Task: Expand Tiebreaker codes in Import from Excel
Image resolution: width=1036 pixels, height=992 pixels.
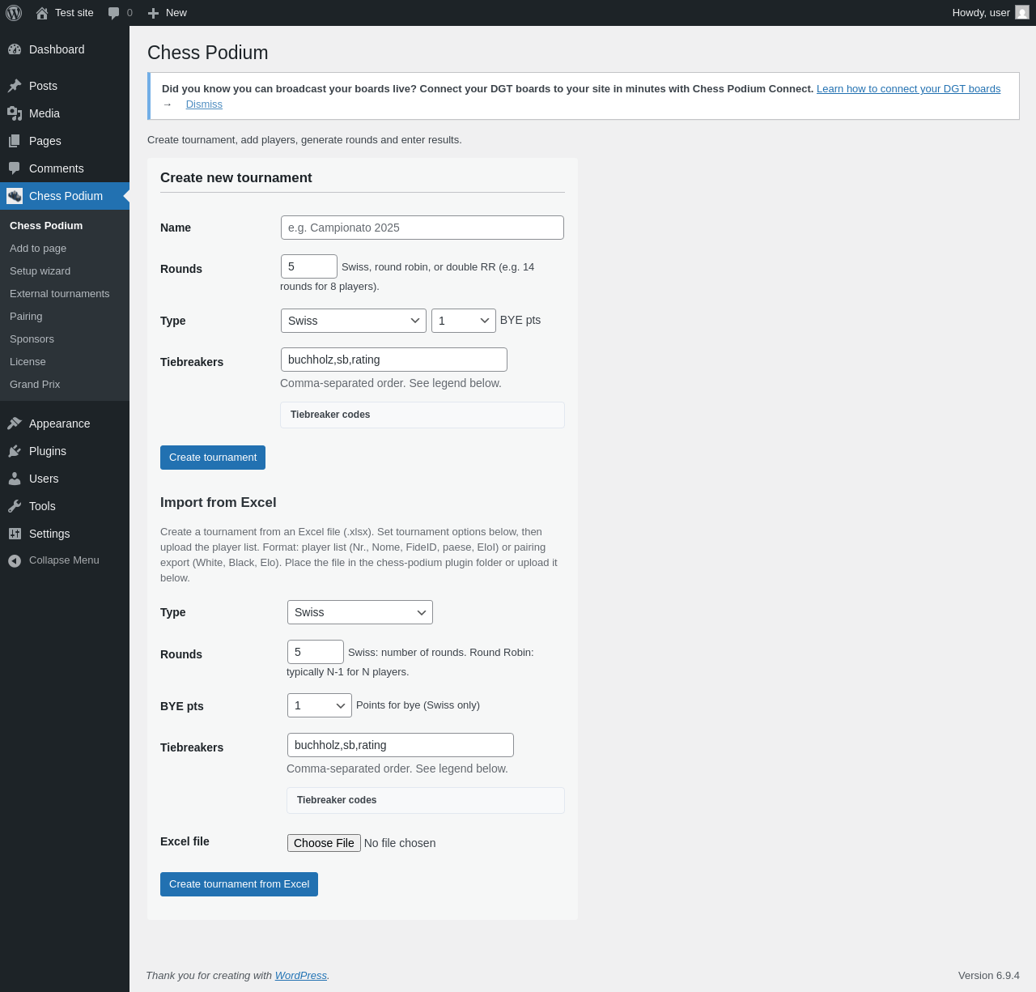Action: click(426, 800)
